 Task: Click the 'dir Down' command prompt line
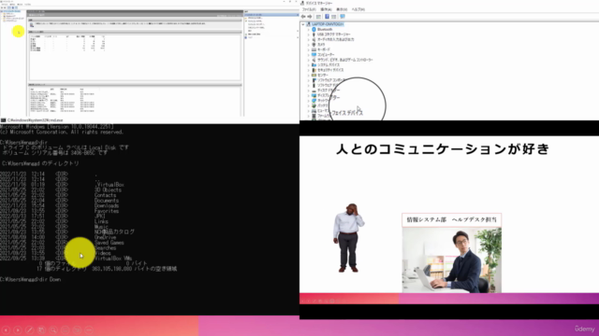click(x=31, y=280)
